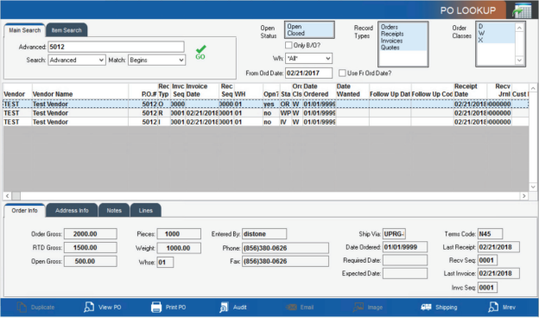This screenshot has width=539, height=318.
Task: Click the Order Classes list down arrow
Action: point(519,60)
